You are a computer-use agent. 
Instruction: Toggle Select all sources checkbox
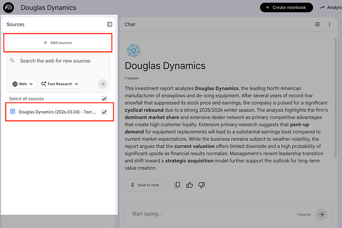point(104,99)
